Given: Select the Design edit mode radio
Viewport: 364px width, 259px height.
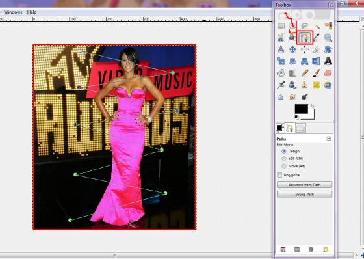Looking at the screenshot, I should coord(283,151).
